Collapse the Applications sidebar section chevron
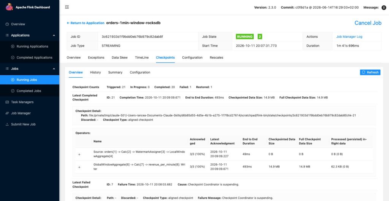Viewport: 389px width, 201px height. pos(54,35)
